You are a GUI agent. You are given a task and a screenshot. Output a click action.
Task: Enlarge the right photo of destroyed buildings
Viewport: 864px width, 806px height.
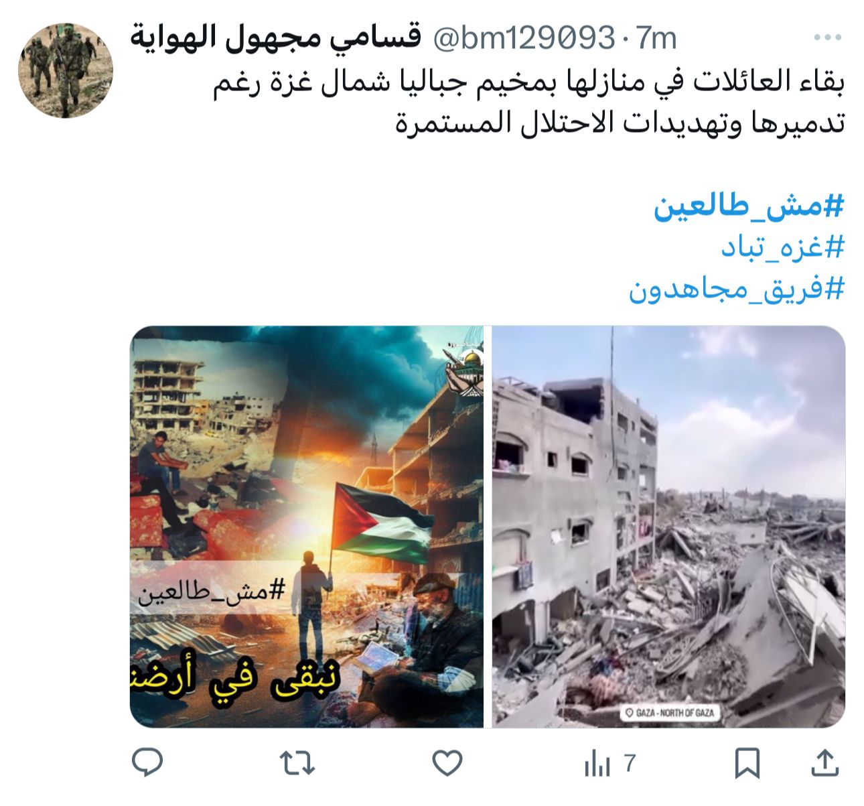[669, 527]
